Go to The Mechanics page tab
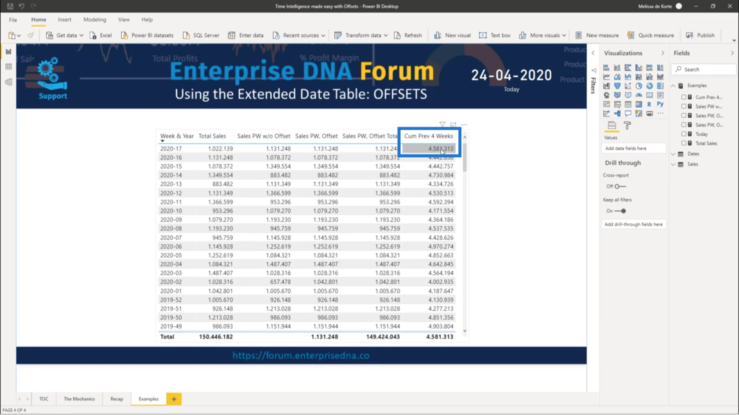The height and width of the screenshot is (415, 739). (79, 399)
